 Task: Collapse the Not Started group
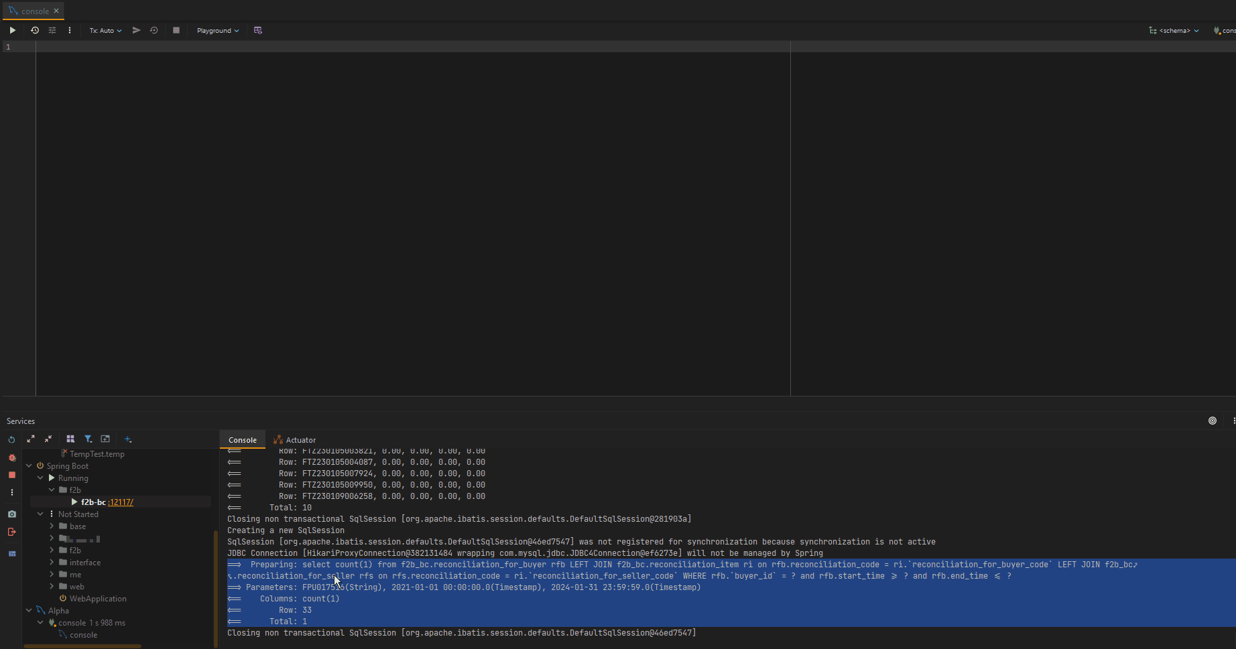point(40,514)
